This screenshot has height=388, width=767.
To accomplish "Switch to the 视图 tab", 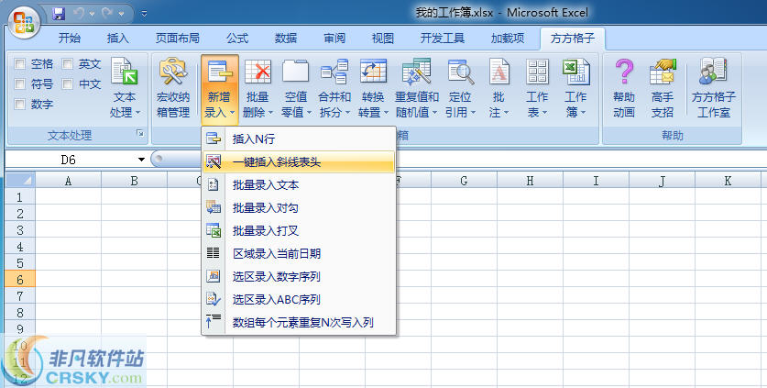I will (382, 39).
